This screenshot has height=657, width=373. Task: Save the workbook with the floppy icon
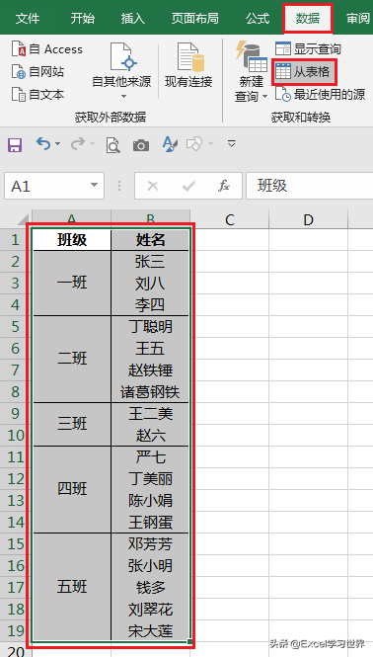[x=15, y=145]
